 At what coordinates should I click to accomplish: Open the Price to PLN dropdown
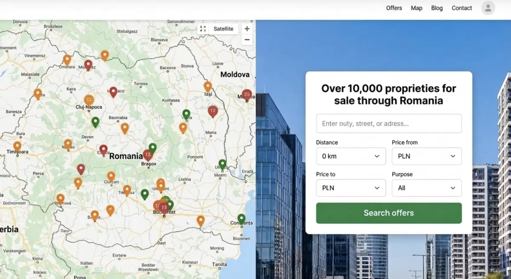(x=351, y=188)
